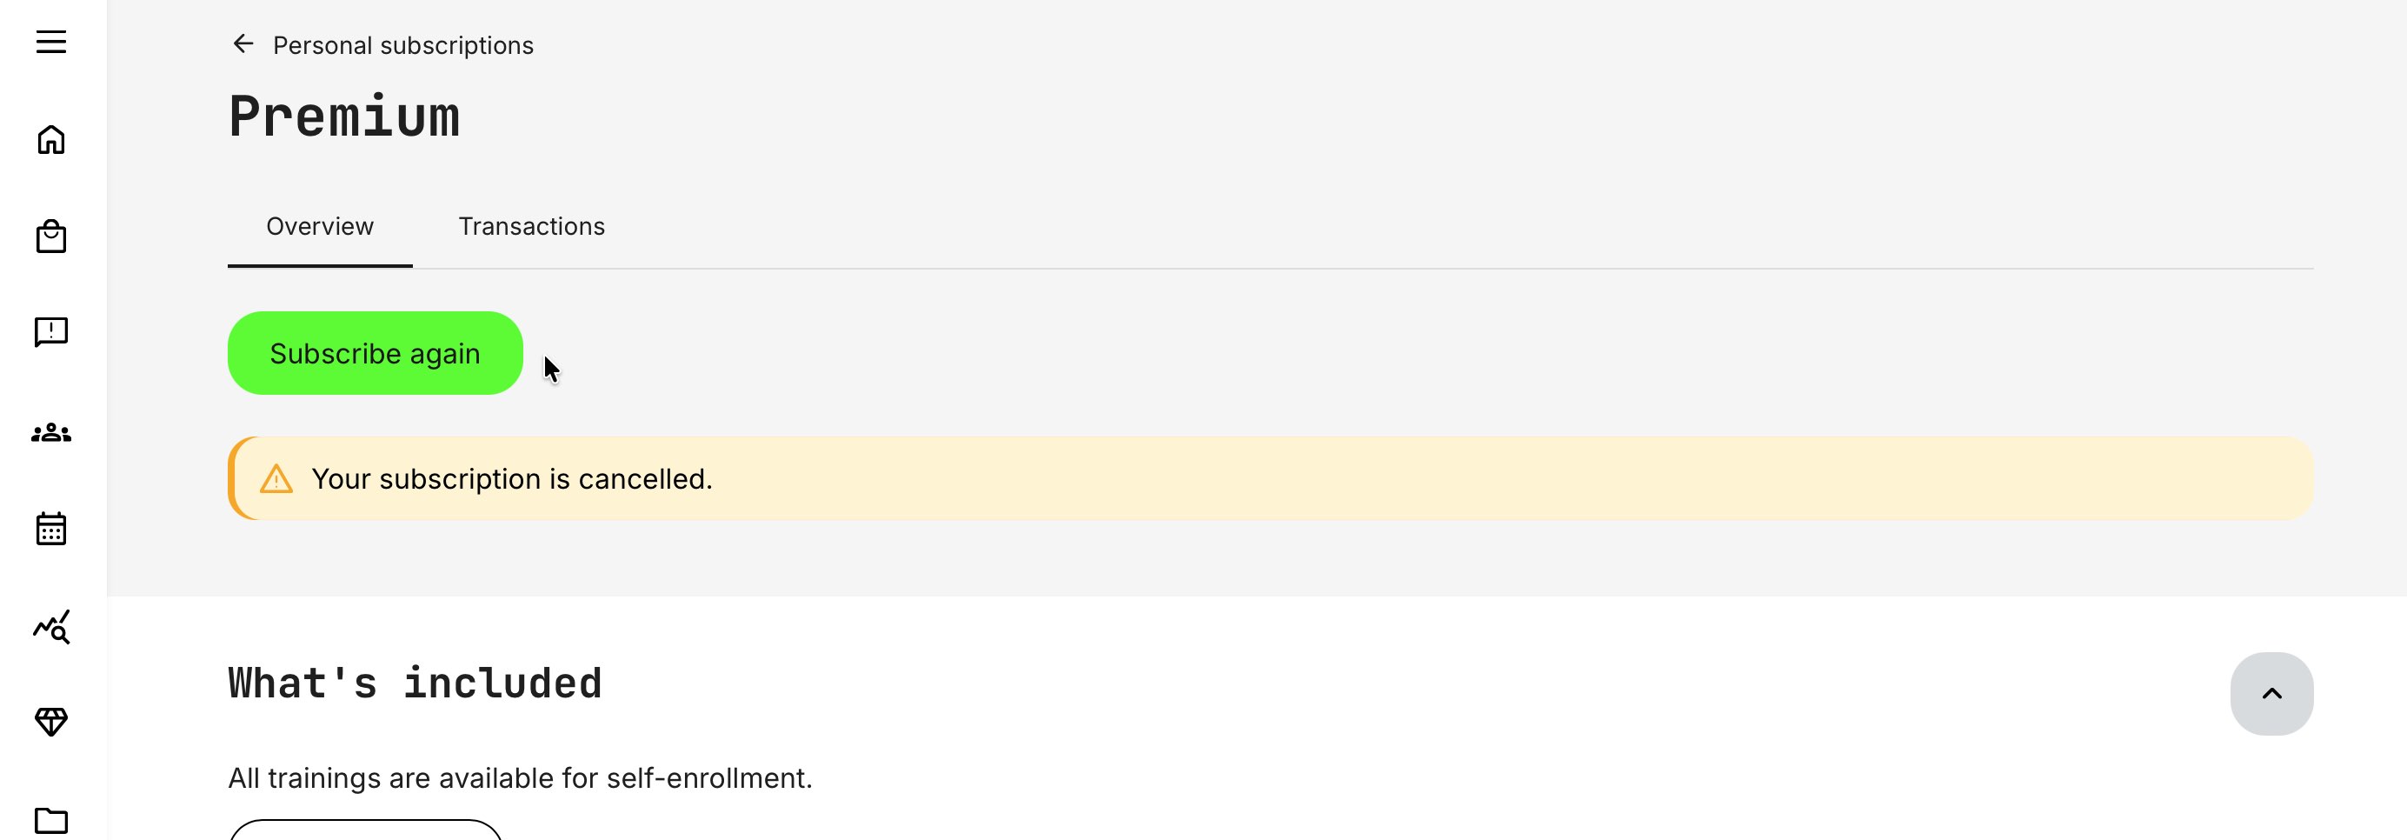
Task: Select the Overview tab
Action: point(320,226)
